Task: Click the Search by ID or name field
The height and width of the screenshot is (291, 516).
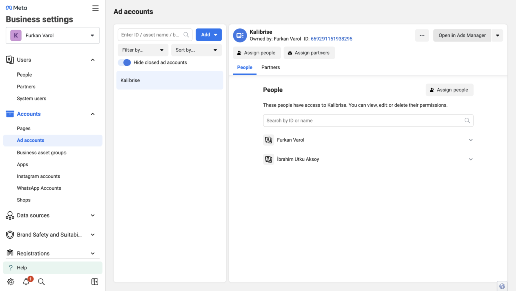Action: click(x=364, y=121)
